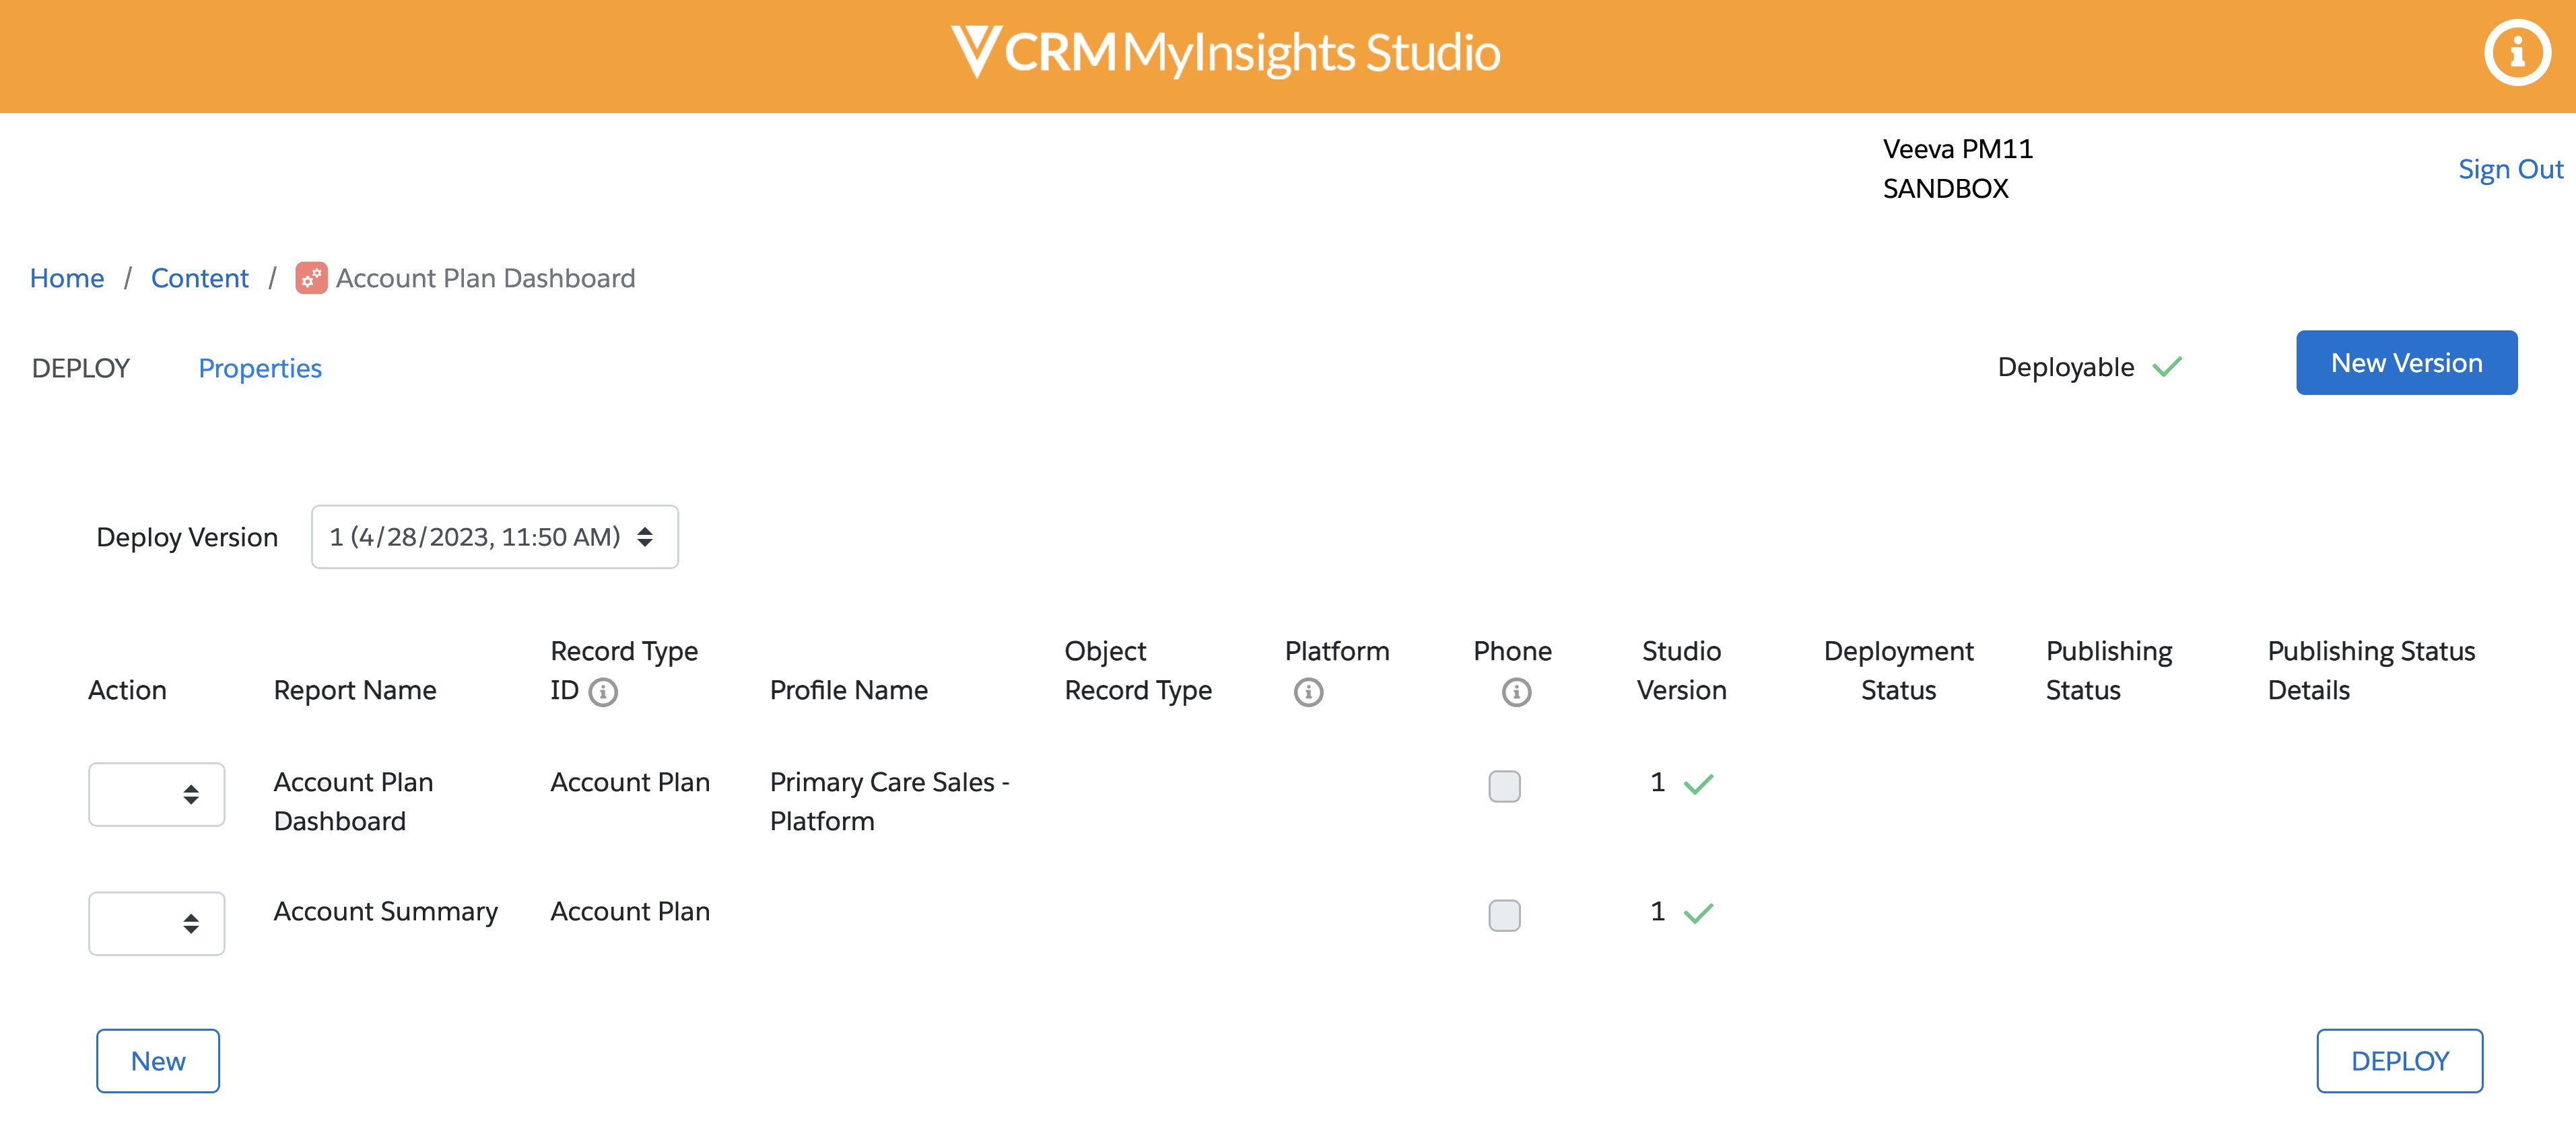Image resolution: width=2576 pixels, height=1133 pixels.
Task: Click the Phone column info icon
Action: tap(1516, 692)
